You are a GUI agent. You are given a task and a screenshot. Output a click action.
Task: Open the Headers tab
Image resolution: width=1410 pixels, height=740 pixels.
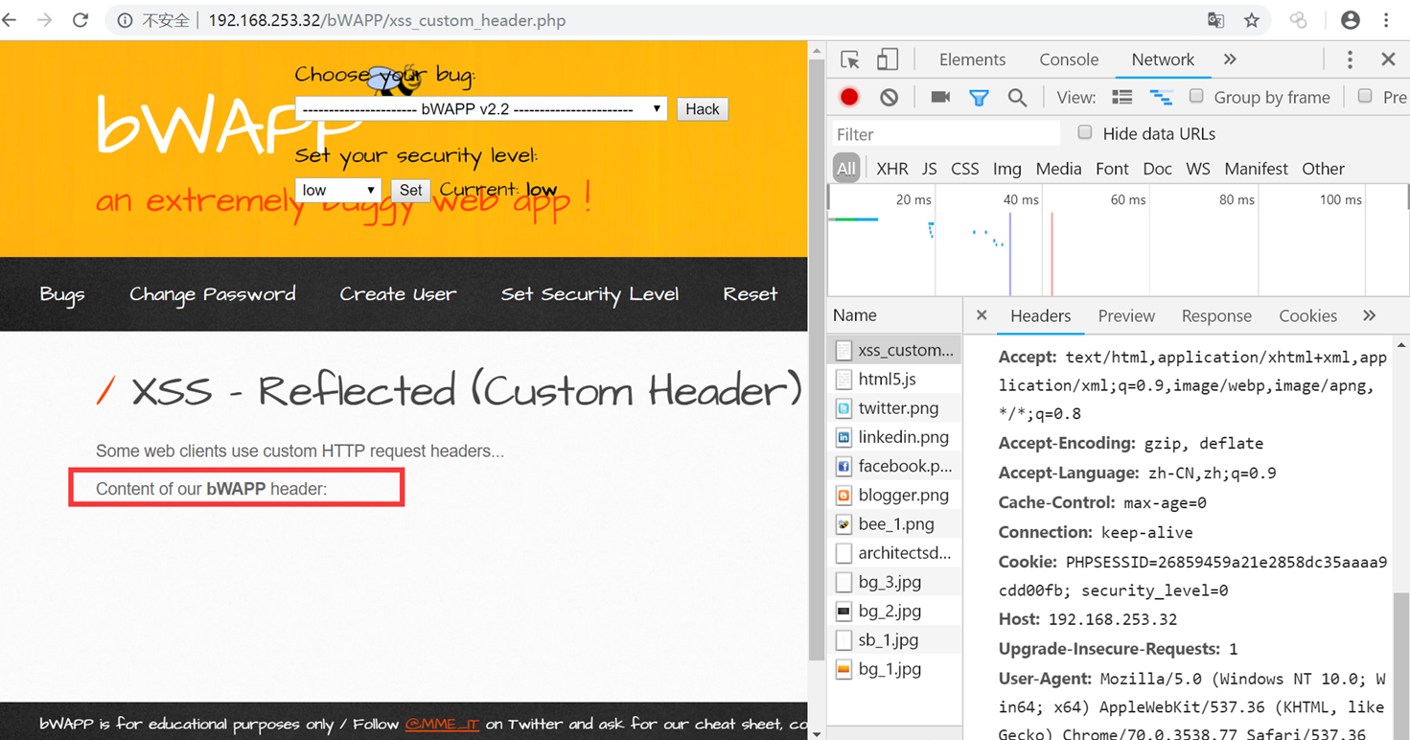(x=1040, y=315)
